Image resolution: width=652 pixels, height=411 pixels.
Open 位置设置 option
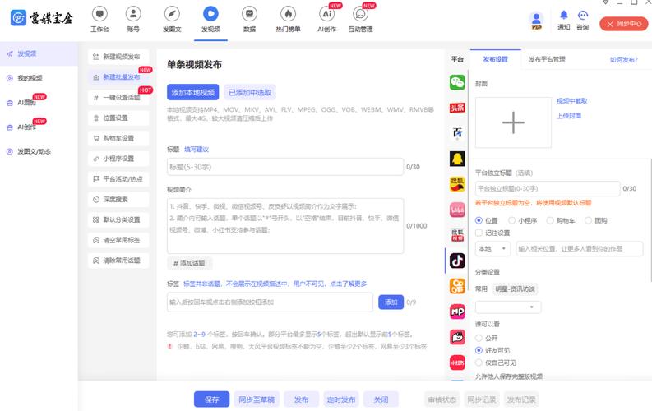118,118
